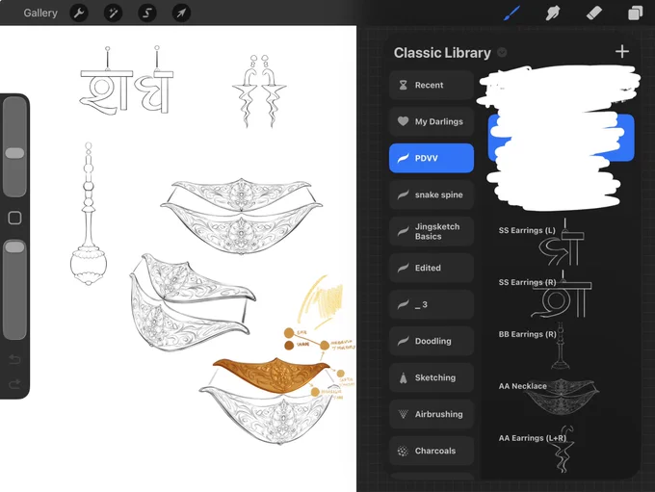655x492 pixels.
Task: Open the Actions wrench menu
Action: pyautogui.click(x=79, y=13)
